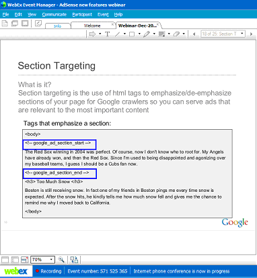Go to the previous slide arrow
The image size is (257, 278).
(x=194, y=34)
